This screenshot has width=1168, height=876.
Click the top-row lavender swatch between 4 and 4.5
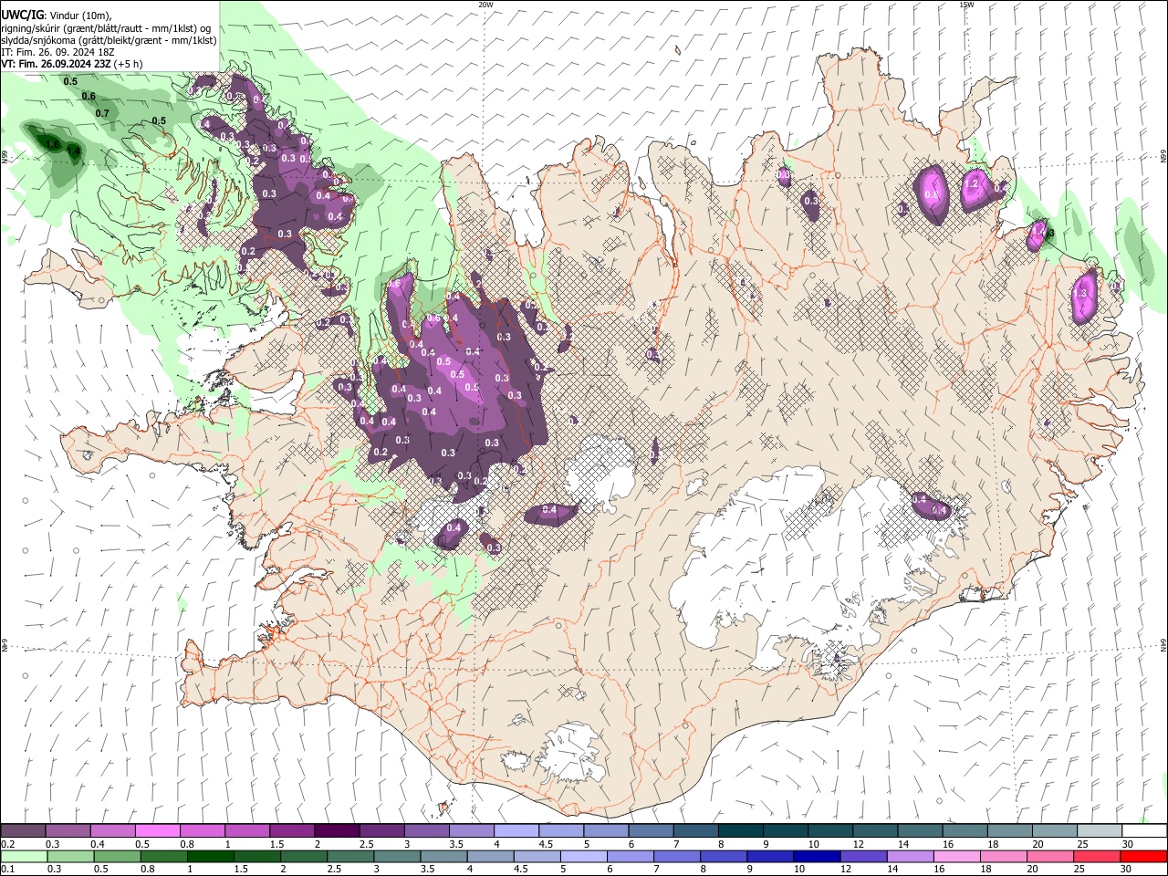point(516,831)
